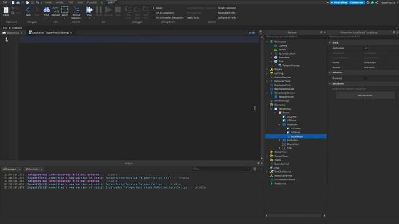The height and width of the screenshot is (224, 399).
Task: Click the Name property value LocalScript
Action: (x=370, y=62)
